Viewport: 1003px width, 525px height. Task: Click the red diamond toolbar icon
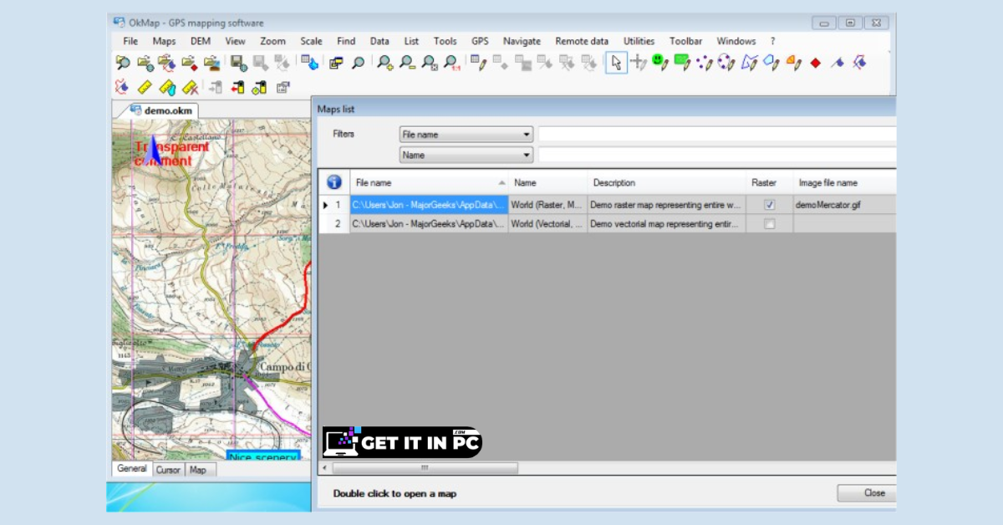816,63
